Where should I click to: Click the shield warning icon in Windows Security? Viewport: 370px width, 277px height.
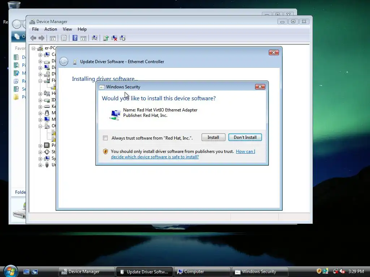pos(106,151)
